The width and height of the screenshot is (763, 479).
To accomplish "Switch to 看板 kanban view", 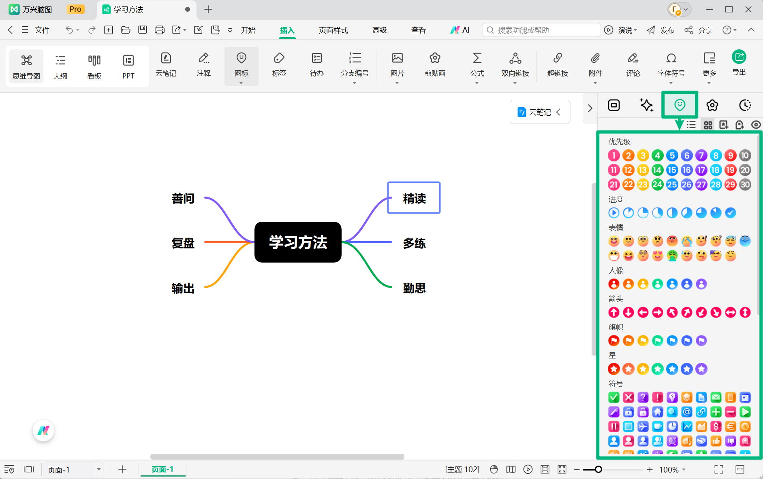I will click(94, 66).
